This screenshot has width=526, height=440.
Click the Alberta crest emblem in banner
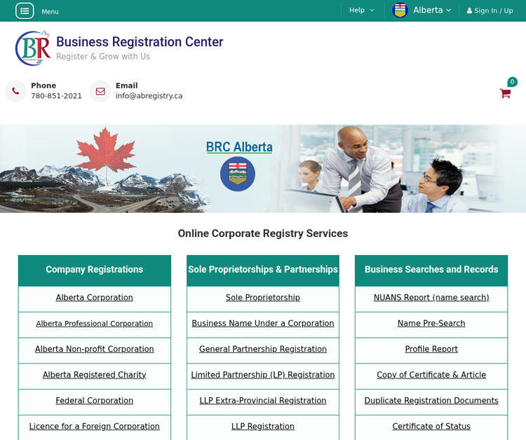click(238, 174)
